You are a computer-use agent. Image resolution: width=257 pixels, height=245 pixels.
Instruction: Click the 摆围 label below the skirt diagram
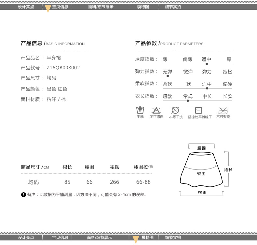(x=202, y=192)
